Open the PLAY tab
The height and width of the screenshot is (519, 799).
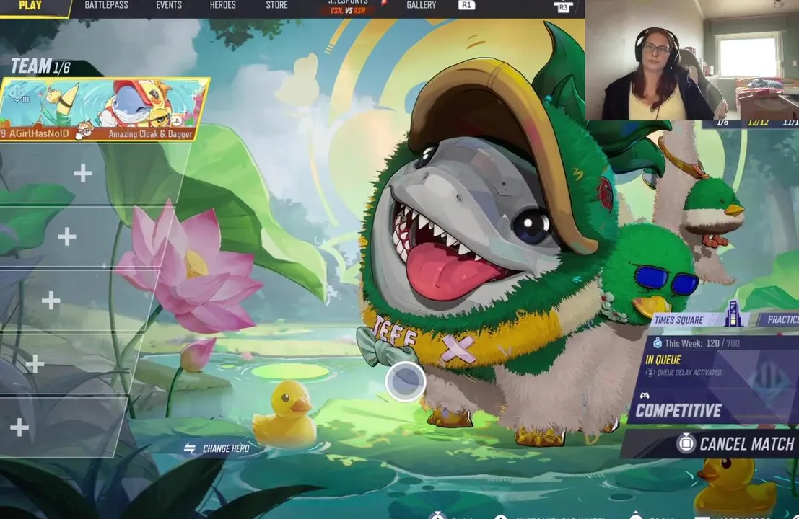click(x=30, y=6)
